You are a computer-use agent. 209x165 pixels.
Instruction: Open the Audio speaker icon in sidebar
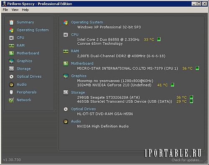11,84
